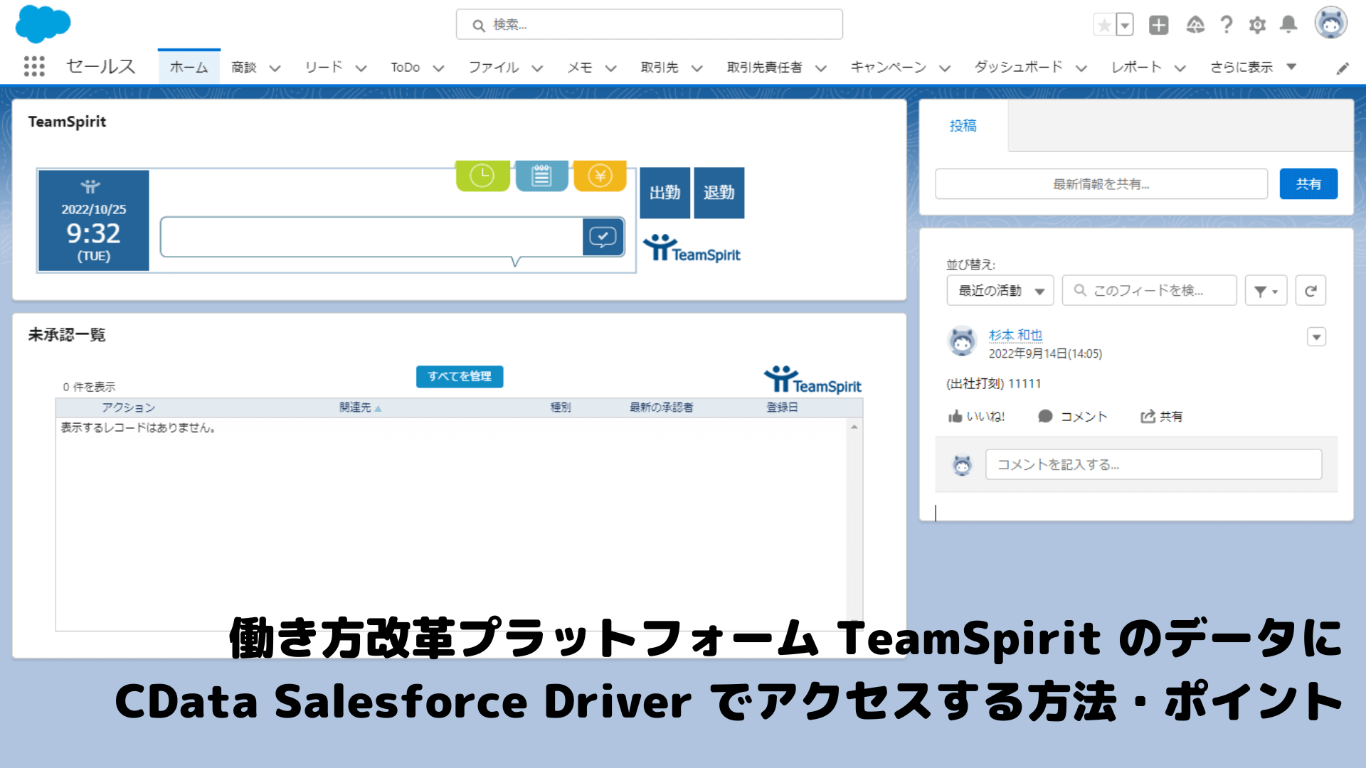Expand the post actions dropdown arrow
The width and height of the screenshot is (1366, 768).
pyautogui.click(x=1316, y=337)
